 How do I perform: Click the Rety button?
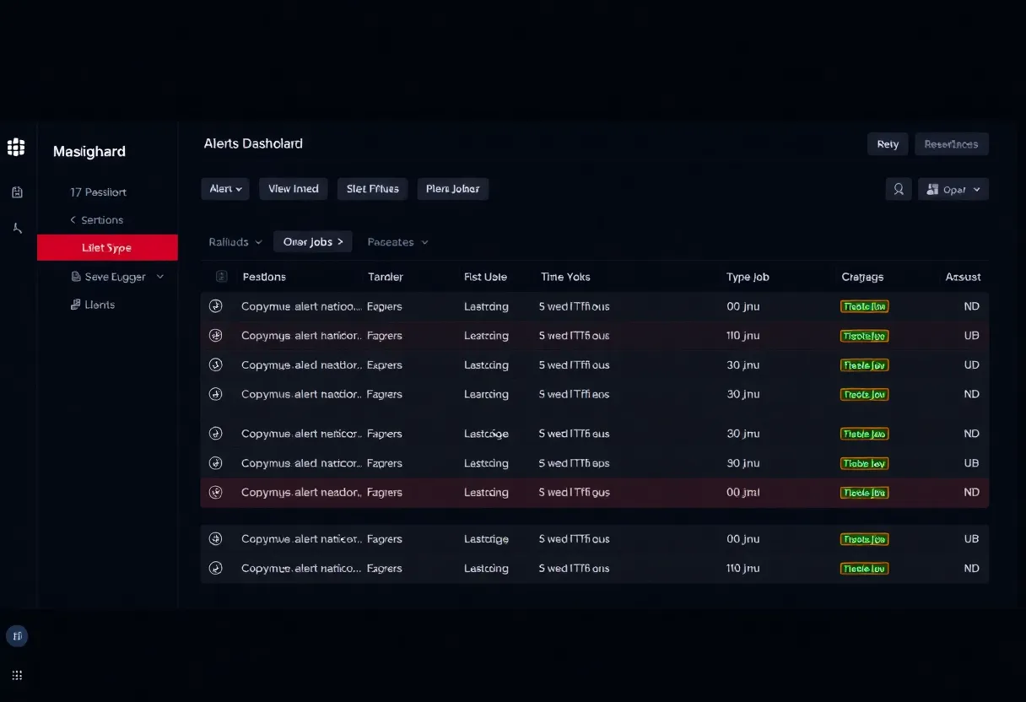[888, 143]
